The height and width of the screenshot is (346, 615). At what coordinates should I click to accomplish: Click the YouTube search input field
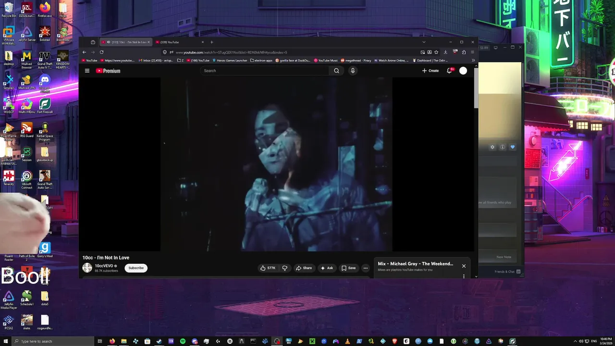pyautogui.click(x=264, y=71)
